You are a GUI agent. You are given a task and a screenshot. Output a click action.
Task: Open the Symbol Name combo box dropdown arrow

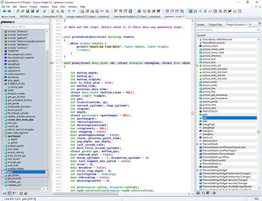(258, 30)
